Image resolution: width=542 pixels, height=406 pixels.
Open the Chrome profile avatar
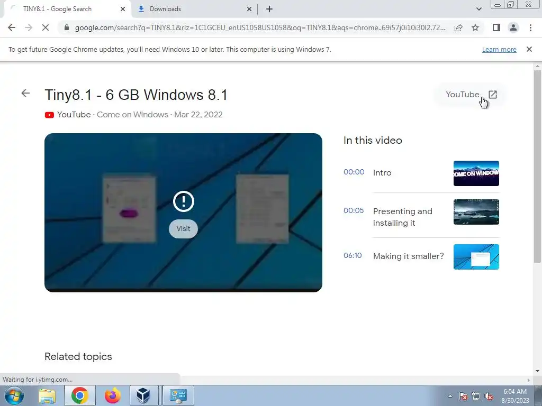point(513,27)
